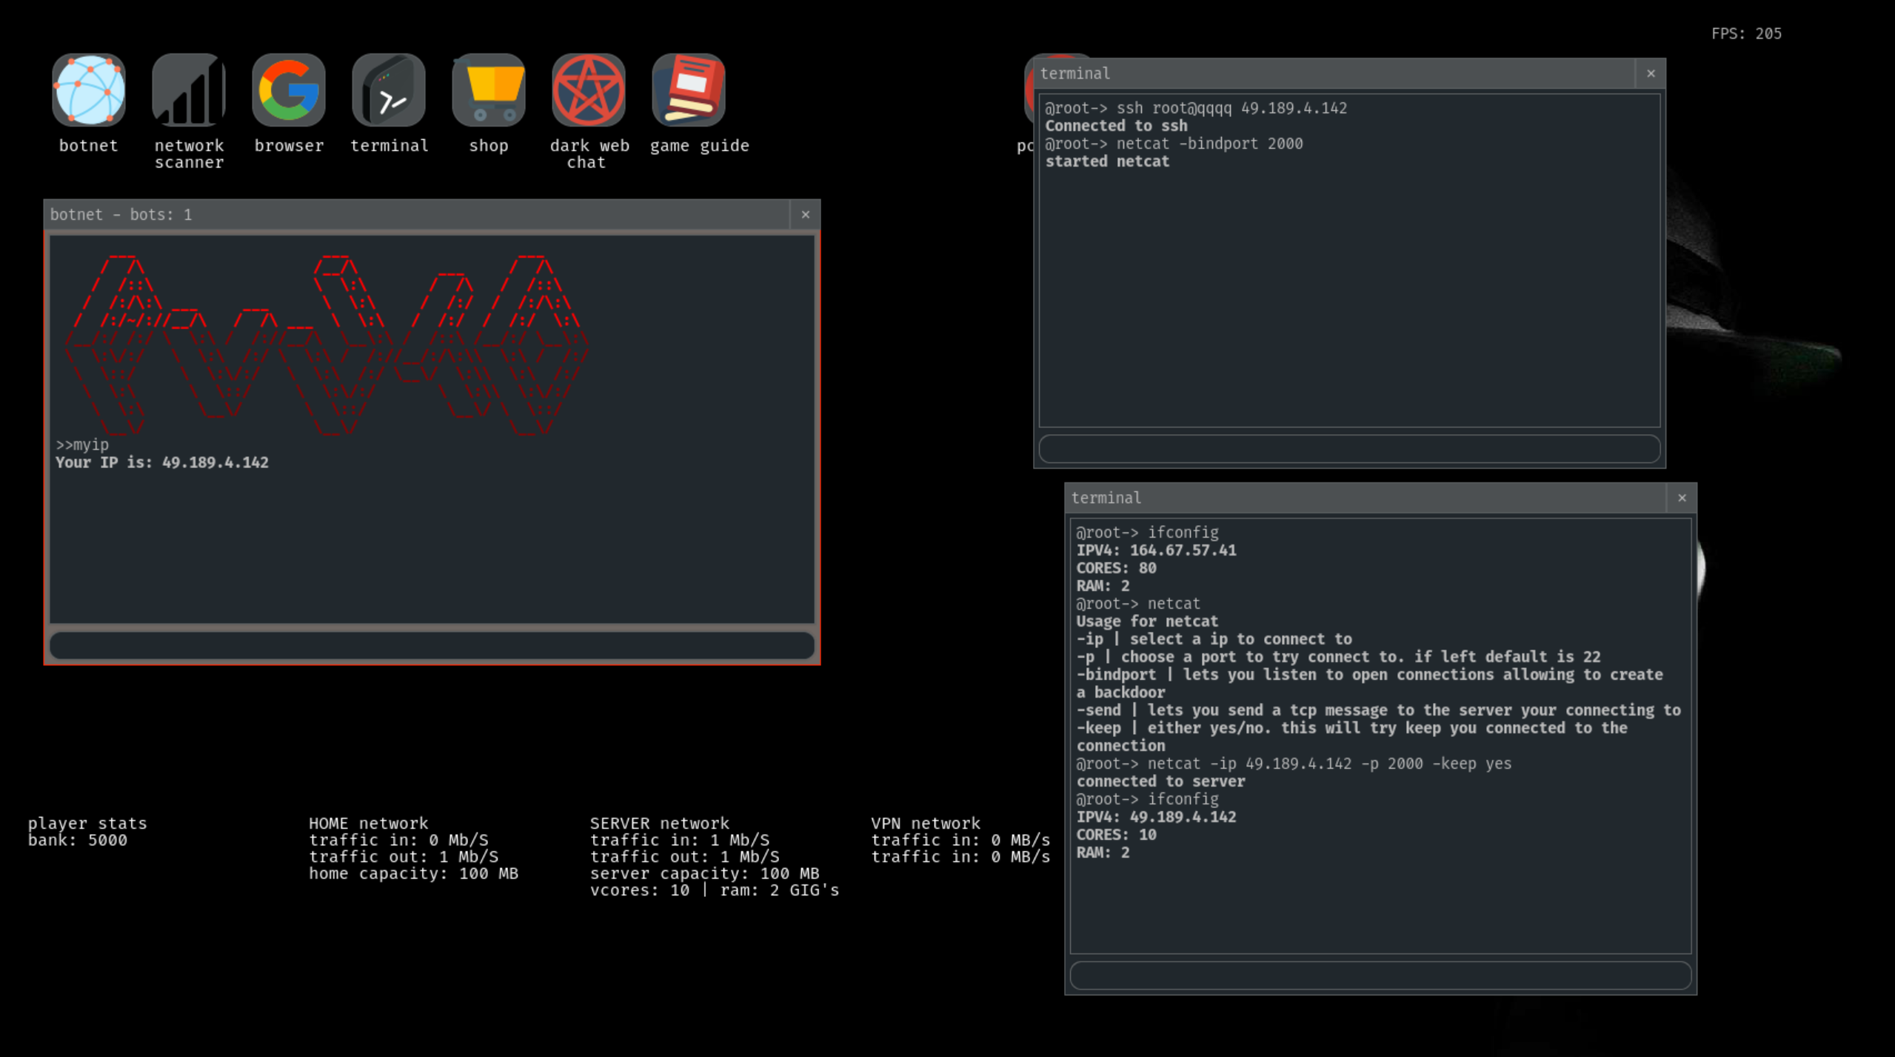Select 'vcores: 10 | ram: 2 GIG's' line
1895x1057 pixels.
point(714,890)
